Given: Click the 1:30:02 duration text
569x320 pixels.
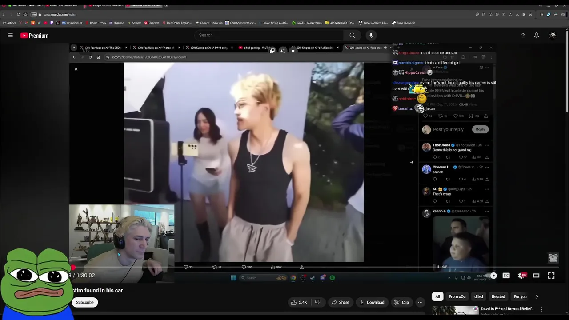Looking at the screenshot, I should [x=86, y=276].
